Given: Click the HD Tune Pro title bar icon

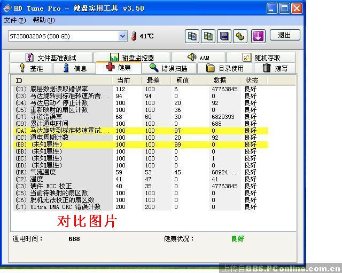Looking at the screenshot, I should click(7, 9).
